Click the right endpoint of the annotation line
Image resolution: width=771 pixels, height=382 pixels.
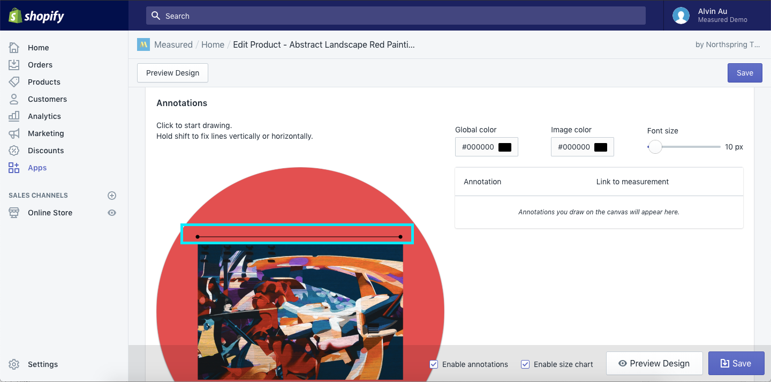400,236
